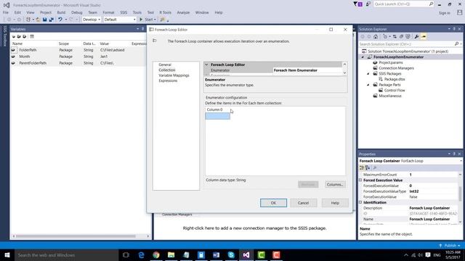The image size is (465, 261).
Task: Collapse the Package Parts folder
Action: pos(368,85)
